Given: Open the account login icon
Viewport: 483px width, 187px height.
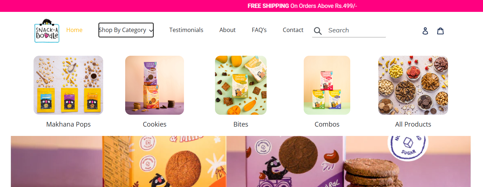Looking at the screenshot, I should tap(425, 31).
